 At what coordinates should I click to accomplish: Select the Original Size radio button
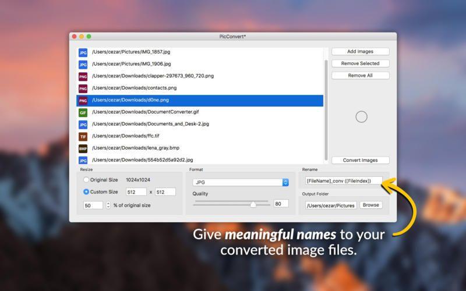pos(87,180)
